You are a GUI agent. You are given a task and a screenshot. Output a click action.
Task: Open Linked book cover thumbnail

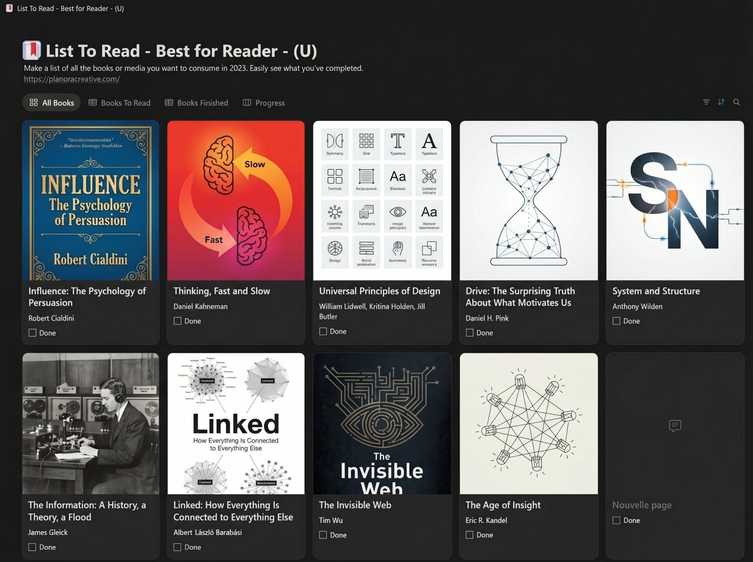[236, 423]
